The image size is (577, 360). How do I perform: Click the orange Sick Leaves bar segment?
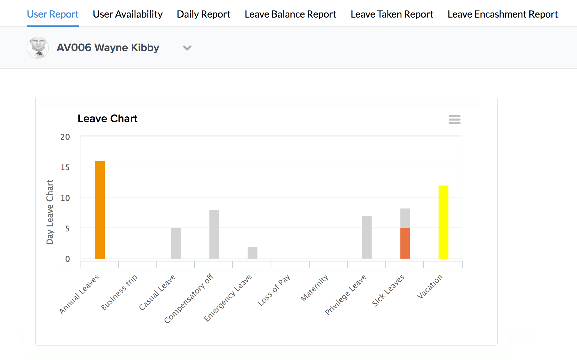(405, 243)
